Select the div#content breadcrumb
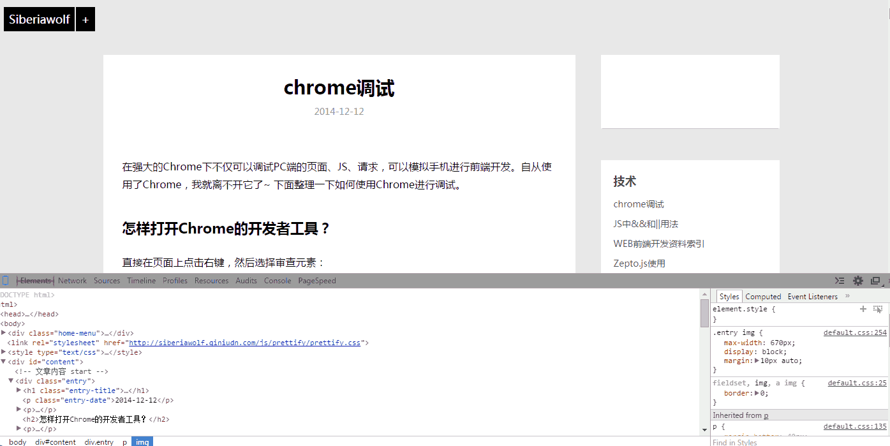 [x=56, y=442]
